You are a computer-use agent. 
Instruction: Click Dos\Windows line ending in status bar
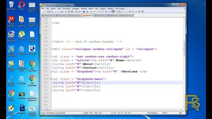click(x=152, y=113)
